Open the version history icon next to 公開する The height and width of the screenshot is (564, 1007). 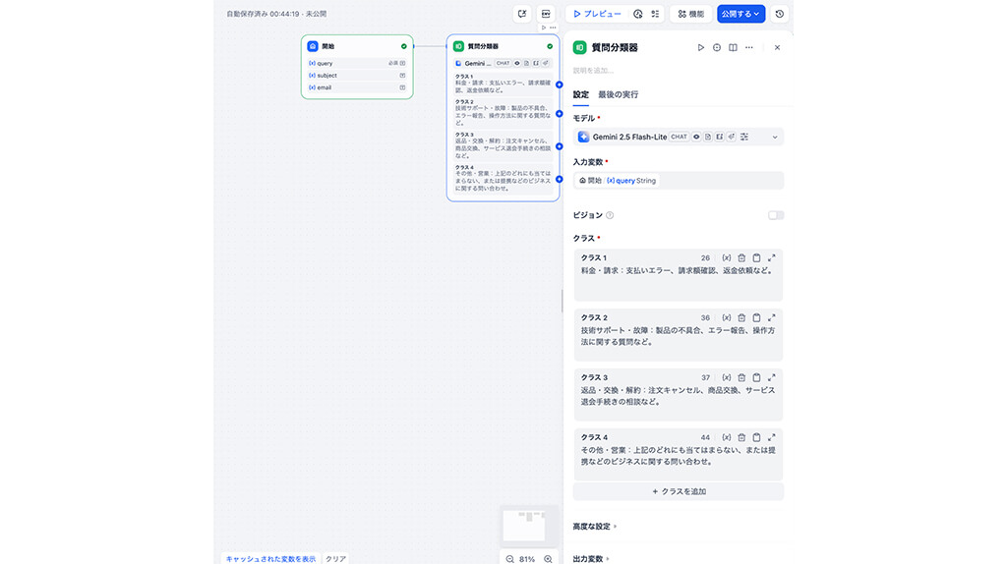pyautogui.click(x=779, y=14)
